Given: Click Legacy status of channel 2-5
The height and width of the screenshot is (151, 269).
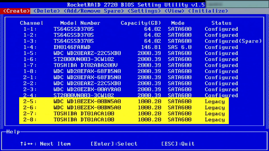Looking at the screenshot, I should point(215,101).
